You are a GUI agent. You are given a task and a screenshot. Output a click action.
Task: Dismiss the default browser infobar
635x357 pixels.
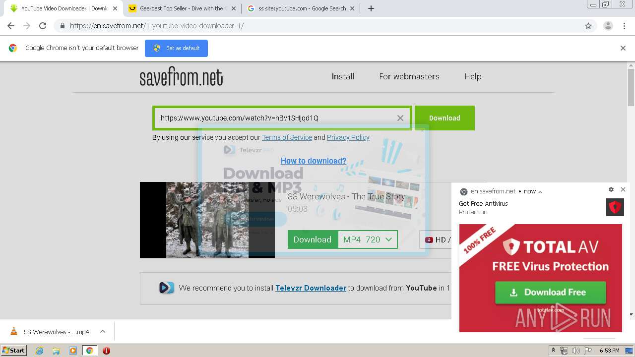[623, 48]
